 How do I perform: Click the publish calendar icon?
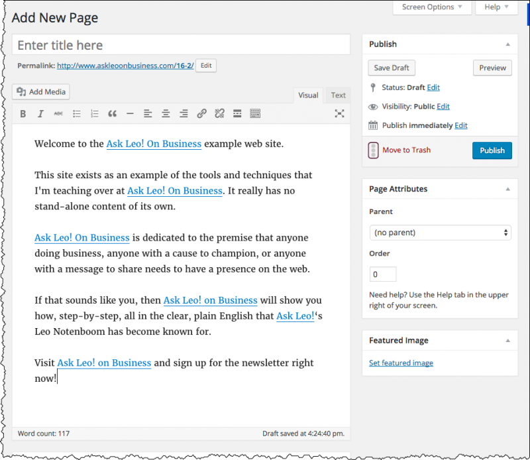(373, 125)
